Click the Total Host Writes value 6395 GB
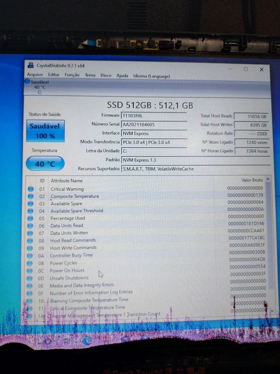Image resolution: width=280 pixels, height=374 pixels. 251,125
